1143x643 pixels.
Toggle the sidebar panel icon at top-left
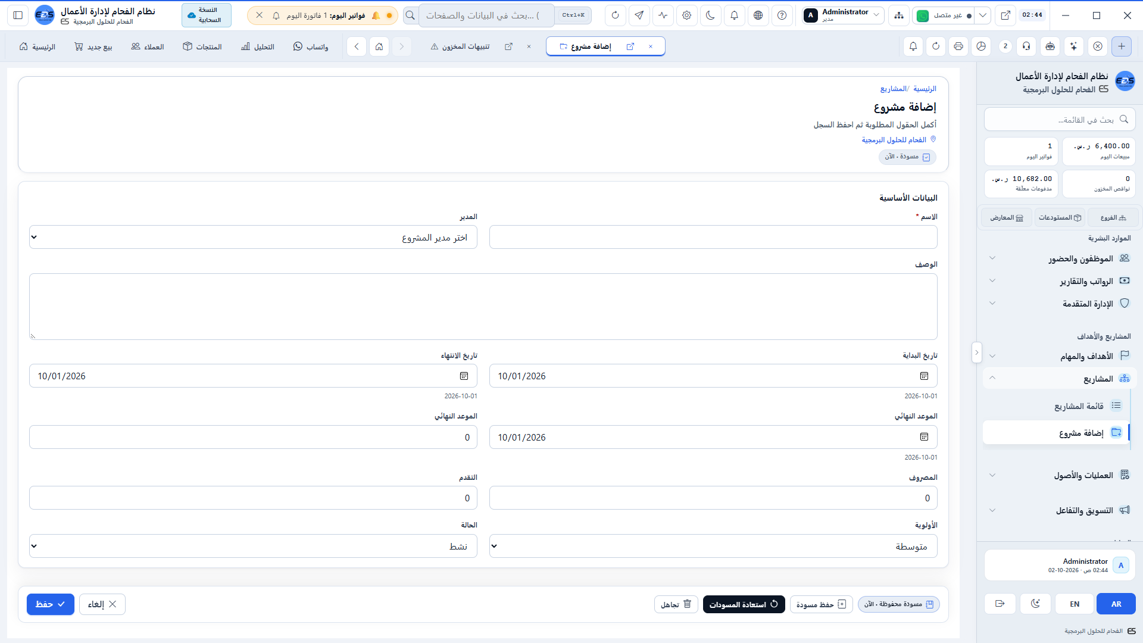(18, 15)
